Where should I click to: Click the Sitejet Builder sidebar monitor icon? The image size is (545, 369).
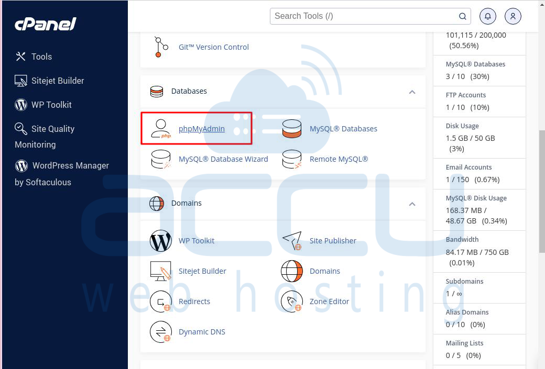pyautogui.click(x=21, y=81)
